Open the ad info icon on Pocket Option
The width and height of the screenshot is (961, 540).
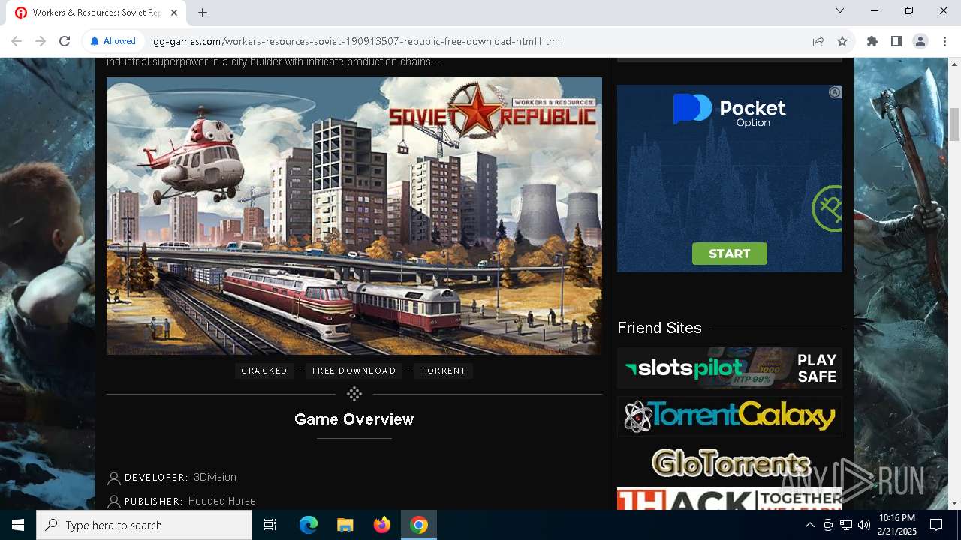click(x=835, y=92)
